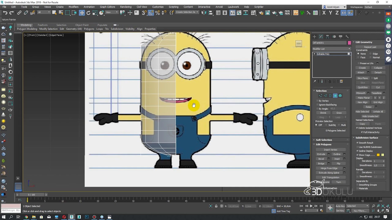The height and width of the screenshot is (220, 392).
Task: Activate the Select and Move tool
Action: tap(82, 13)
